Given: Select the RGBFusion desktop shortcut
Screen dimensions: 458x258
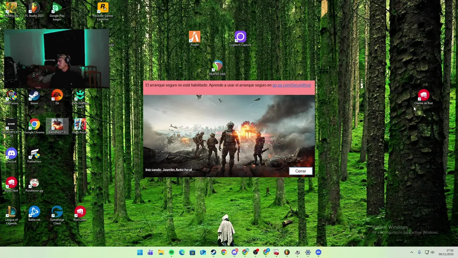Looking at the screenshot, I should click(11, 97).
